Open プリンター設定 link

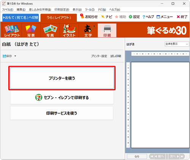[99, 56]
